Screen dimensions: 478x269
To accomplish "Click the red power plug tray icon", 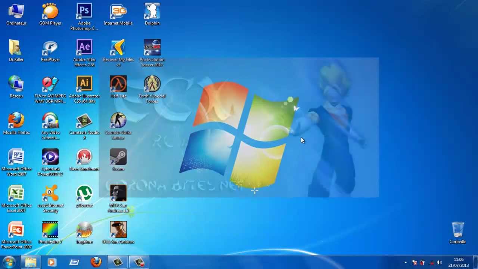I will click(x=422, y=263).
